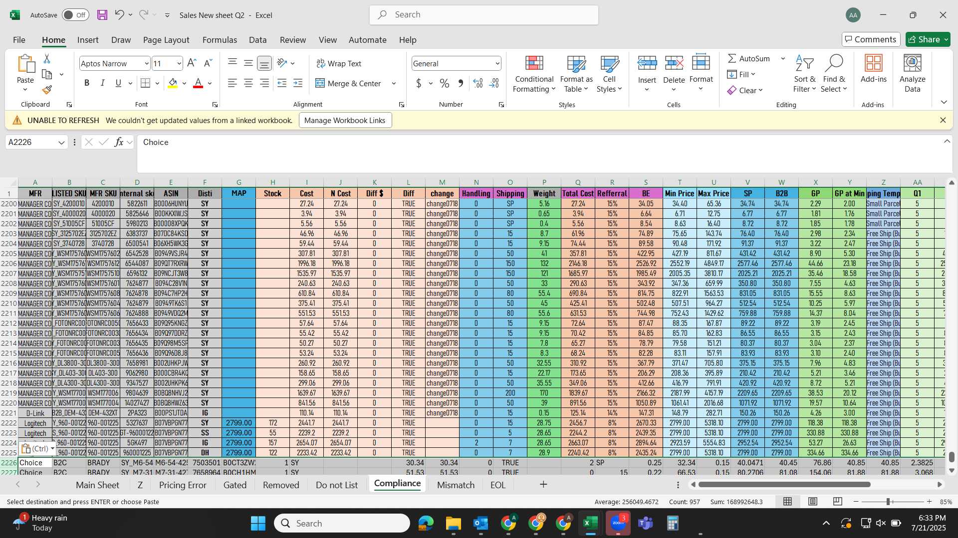Adjust the zoom slider in status bar
Viewport: 958px width, 538px height.
[x=888, y=502]
